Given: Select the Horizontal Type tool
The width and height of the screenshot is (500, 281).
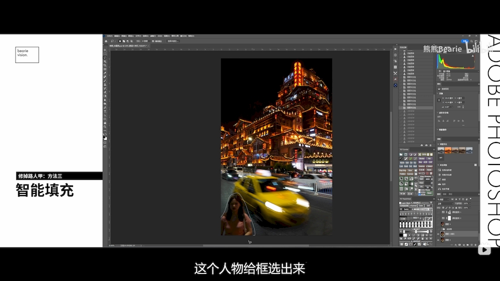Looking at the screenshot, I should (x=105, y=111).
